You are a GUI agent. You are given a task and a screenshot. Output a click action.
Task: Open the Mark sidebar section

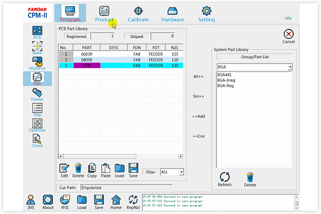pos(37,47)
